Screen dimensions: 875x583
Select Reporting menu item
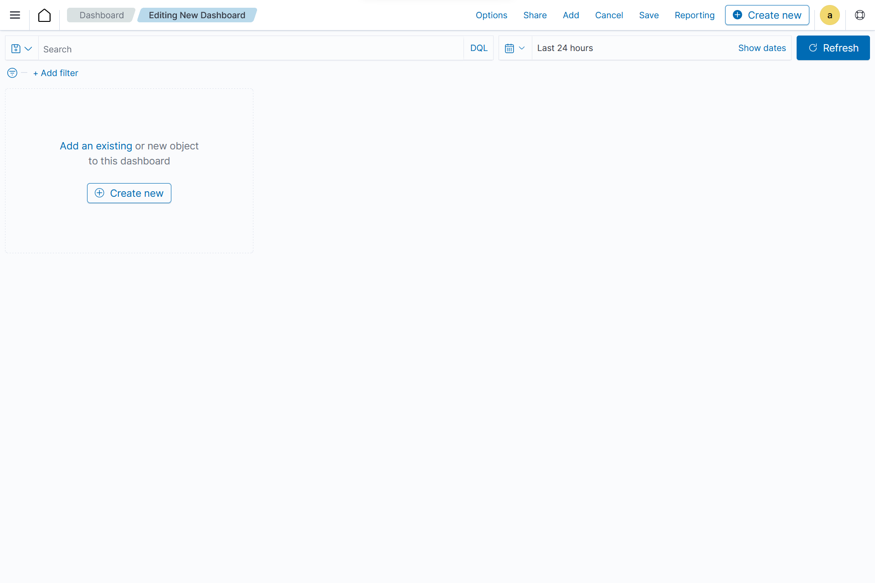693,15
